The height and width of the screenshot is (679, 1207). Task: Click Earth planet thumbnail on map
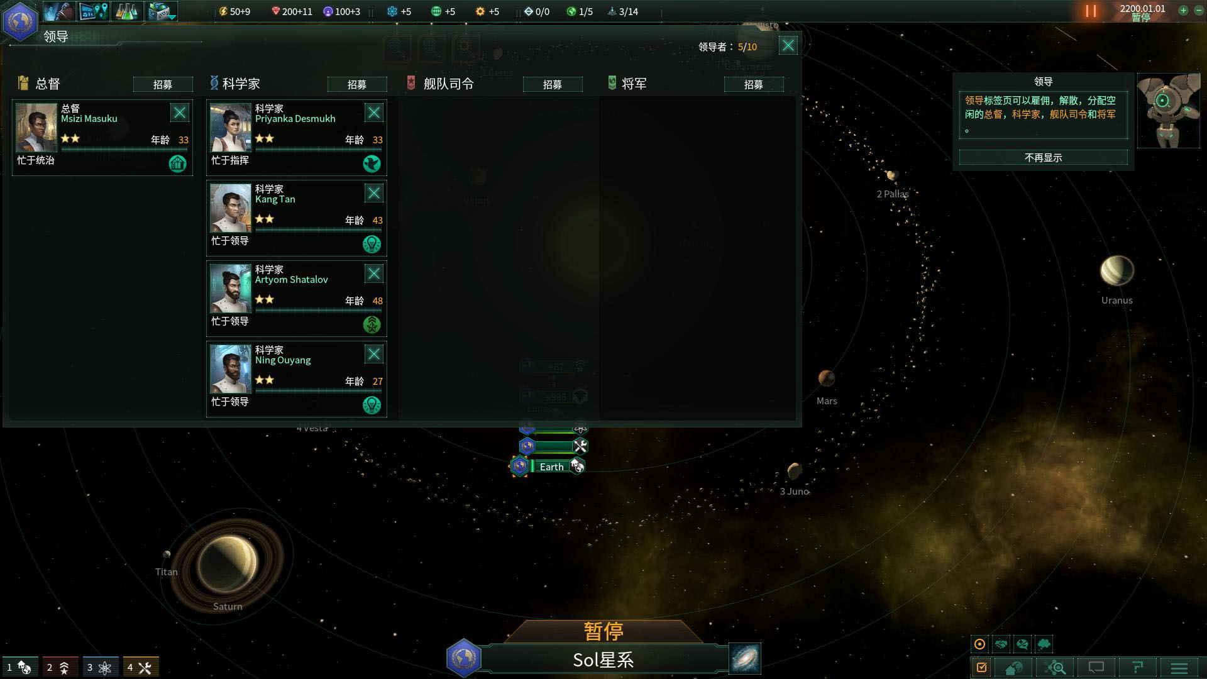[520, 465]
